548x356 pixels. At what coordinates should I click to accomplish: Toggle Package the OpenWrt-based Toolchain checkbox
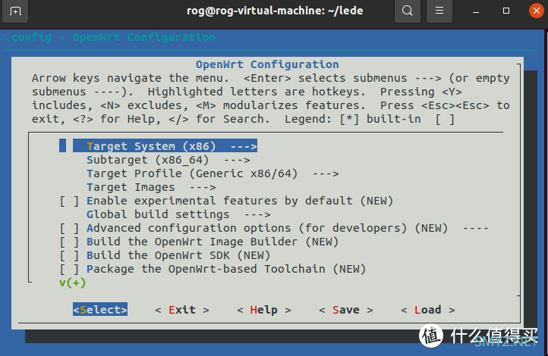click(69, 269)
